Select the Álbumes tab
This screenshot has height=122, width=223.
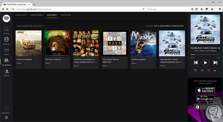[52, 15]
